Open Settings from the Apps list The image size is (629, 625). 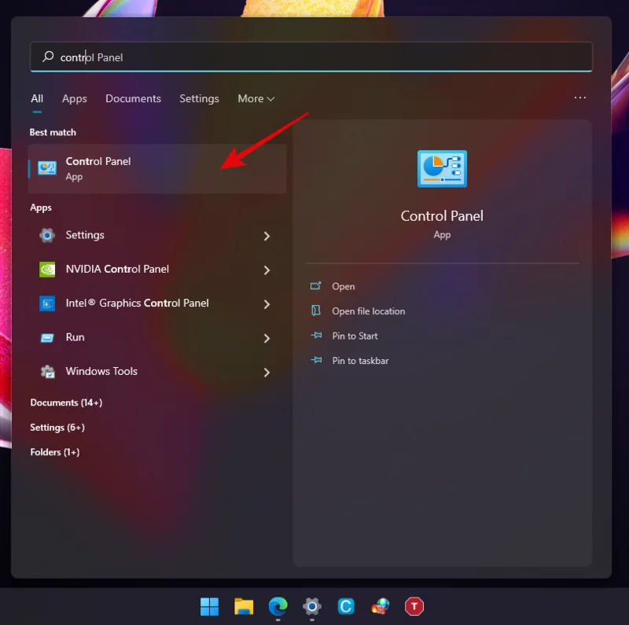(84, 235)
